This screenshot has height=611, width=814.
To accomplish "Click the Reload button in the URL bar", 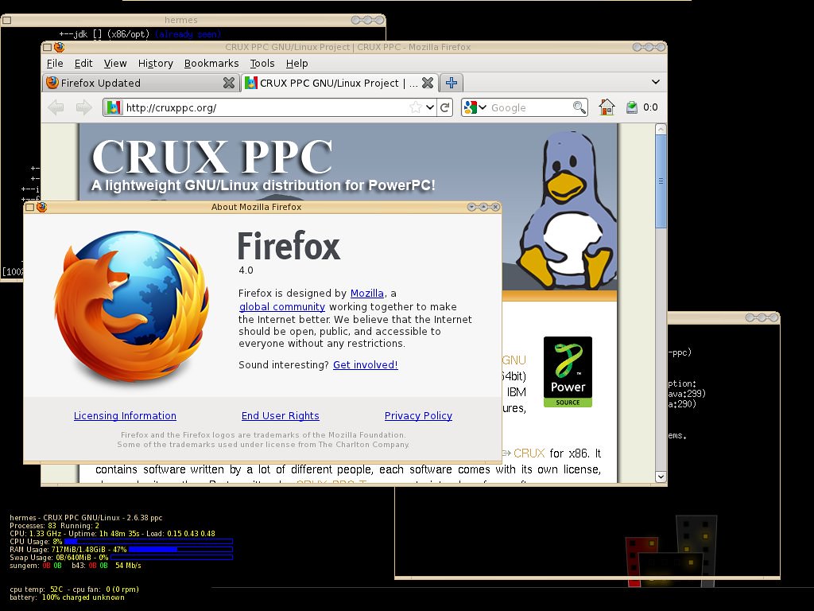I will tap(445, 107).
